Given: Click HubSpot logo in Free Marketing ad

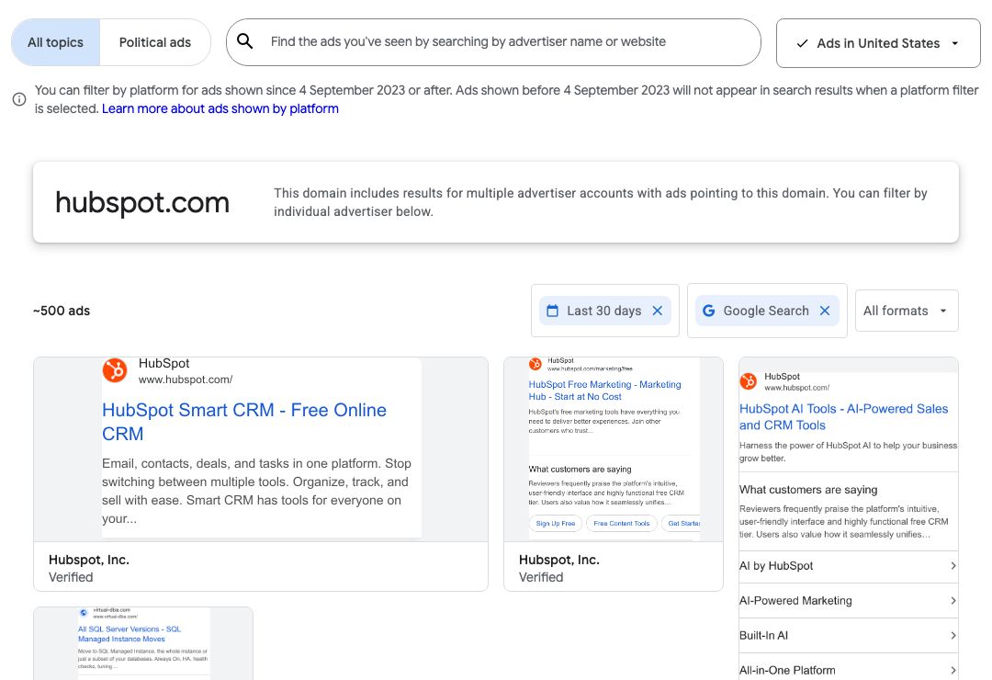Looking at the screenshot, I should pyautogui.click(x=535, y=364).
